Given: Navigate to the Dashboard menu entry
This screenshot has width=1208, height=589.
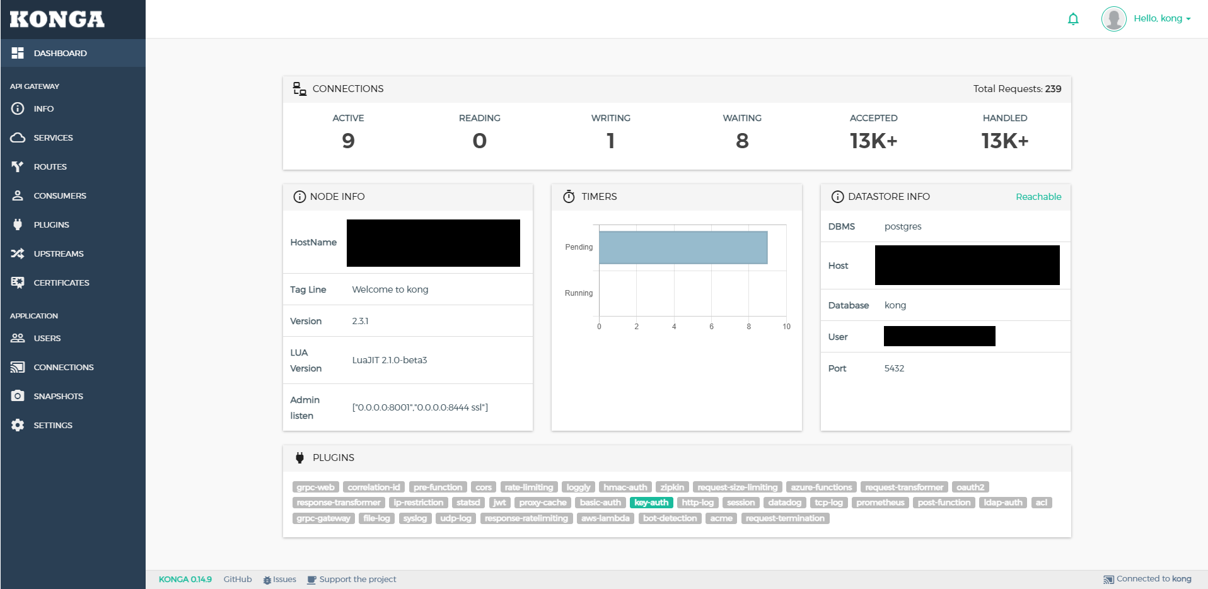Looking at the screenshot, I should pos(59,53).
